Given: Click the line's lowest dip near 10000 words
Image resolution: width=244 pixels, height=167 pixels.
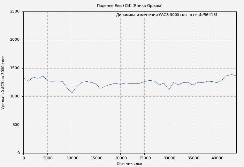Looking at the screenshot, I should pos(72,93).
